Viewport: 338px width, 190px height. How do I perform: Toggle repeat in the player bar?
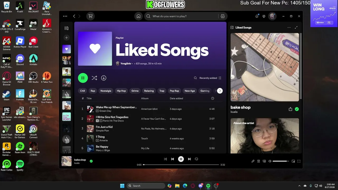pos(196,159)
